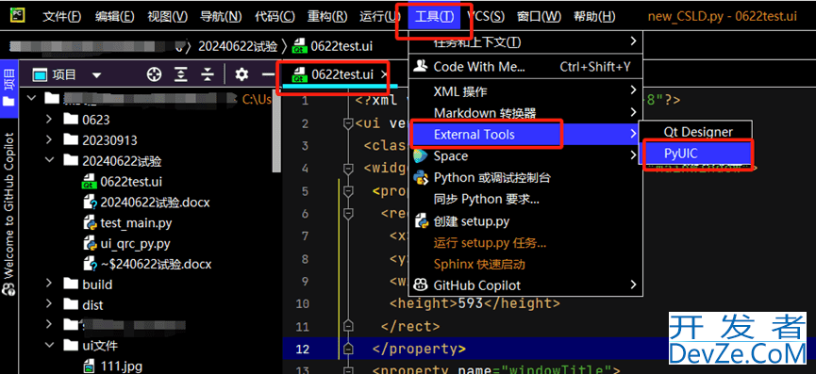816x374 pixels.
Task: Expand the dist folder
Action: tap(49, 305)
